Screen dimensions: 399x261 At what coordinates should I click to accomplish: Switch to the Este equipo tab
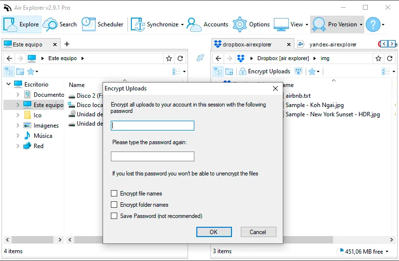click(27, 44)
